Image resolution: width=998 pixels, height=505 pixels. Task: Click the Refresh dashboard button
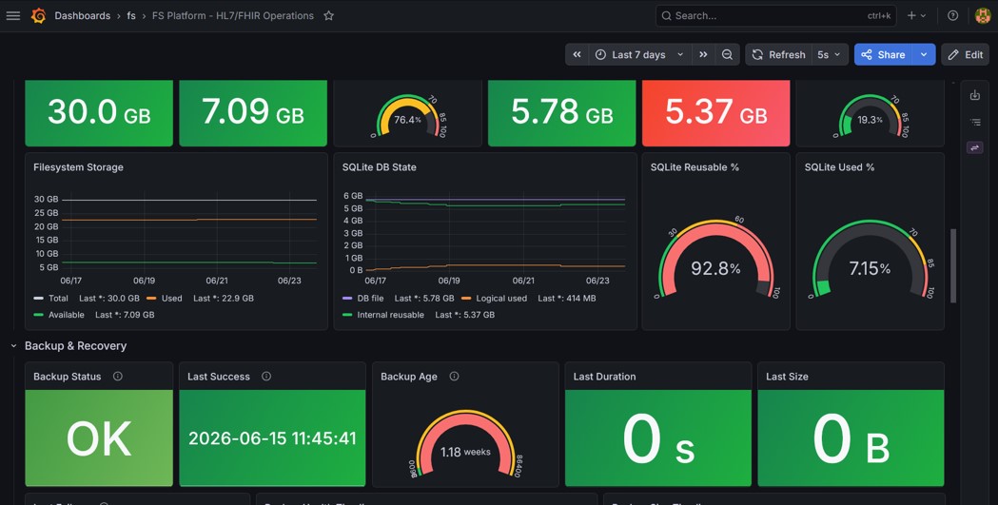[778, 55]
